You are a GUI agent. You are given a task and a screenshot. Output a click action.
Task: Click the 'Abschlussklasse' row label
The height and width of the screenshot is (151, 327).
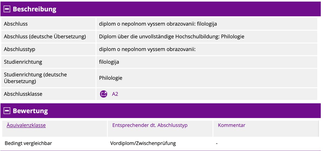click(x=23, y=94)
